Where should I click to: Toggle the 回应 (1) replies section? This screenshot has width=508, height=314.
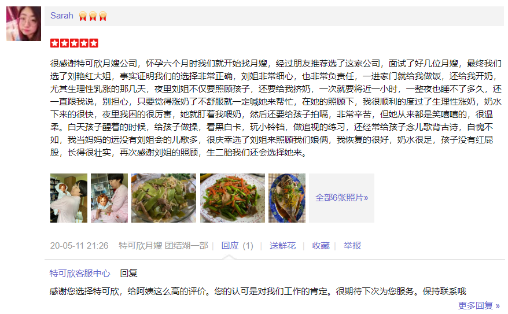[x=237, y=246]
